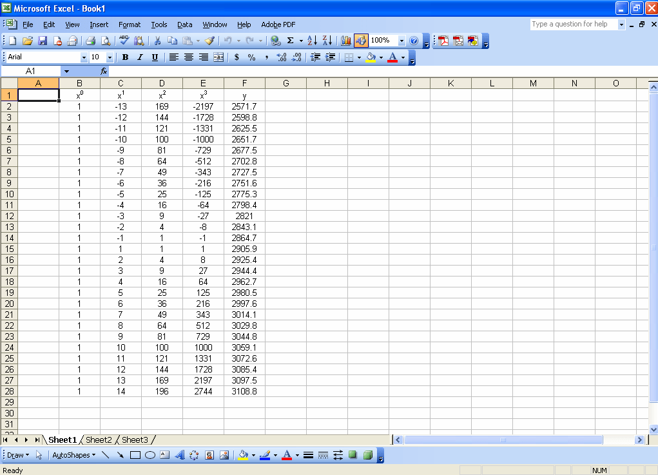Open the Data menu
This screenshot has height=475, width=658.
pos(184,24)
